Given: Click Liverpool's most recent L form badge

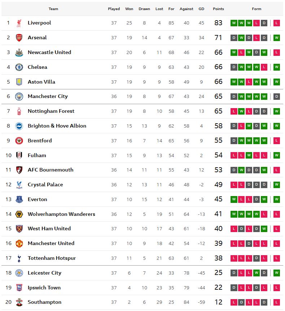Looking at the screenshot, I should pyautogui.click(x=276, y=23).
